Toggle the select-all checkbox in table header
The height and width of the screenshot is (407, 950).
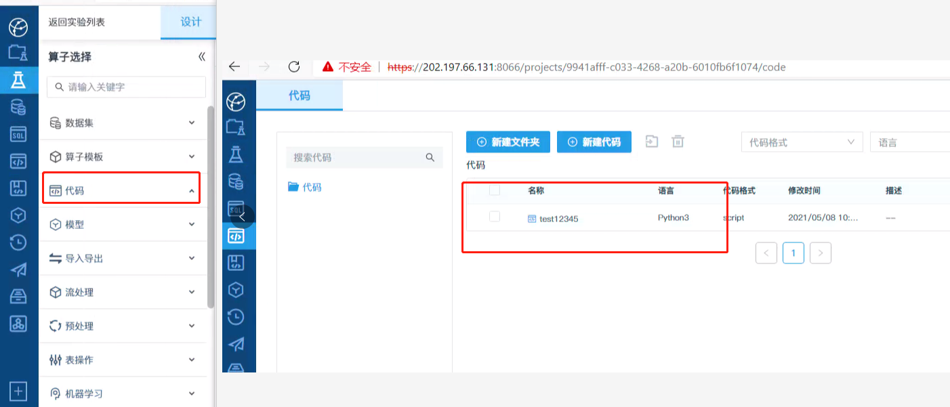click(495, 190)
